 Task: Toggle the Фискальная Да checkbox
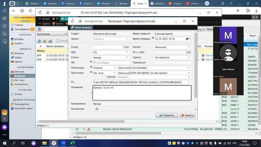94,109
